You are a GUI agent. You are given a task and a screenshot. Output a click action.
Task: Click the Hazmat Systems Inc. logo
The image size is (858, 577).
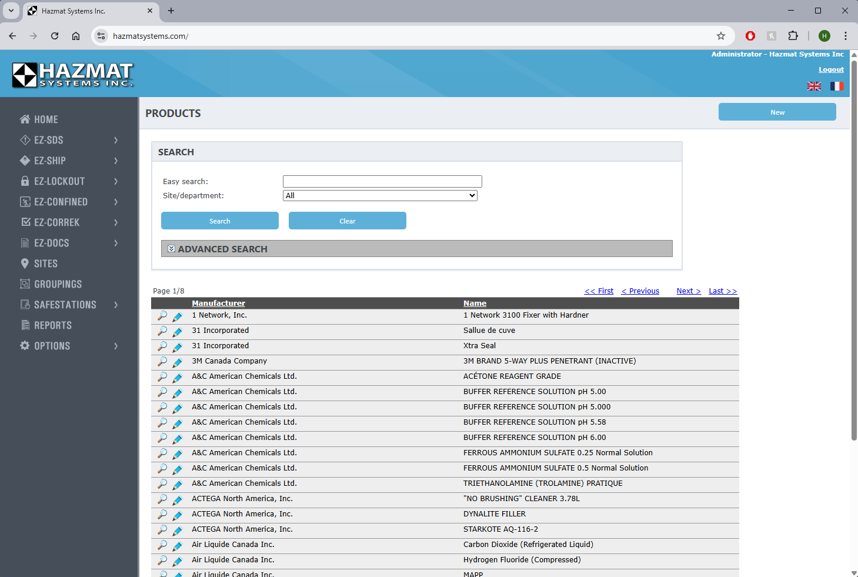(73, 75)
